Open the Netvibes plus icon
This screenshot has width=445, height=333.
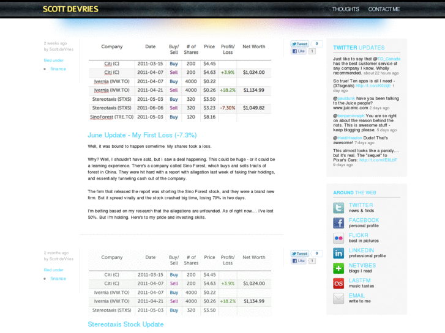(x=338, y=268)
